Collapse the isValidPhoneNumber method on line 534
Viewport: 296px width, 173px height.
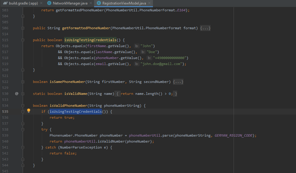pos(23,106)
